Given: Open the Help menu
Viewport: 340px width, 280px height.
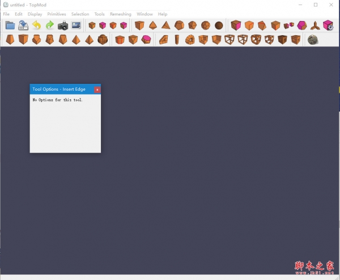Looking at the screenshot, I should pos(163,14).
